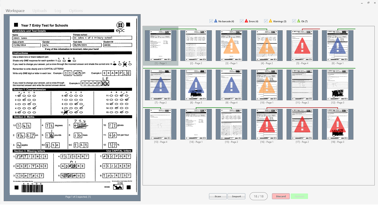Screen dimensions: 378x213
Task: Select thumbnail [14] - Page 1
Action: coord(196,124)
